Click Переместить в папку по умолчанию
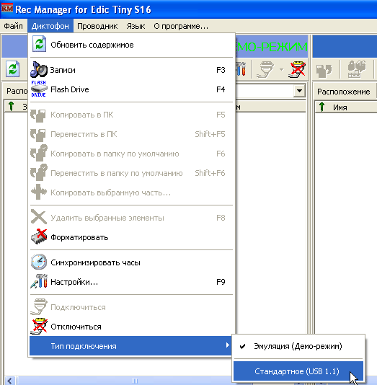The width and height of the screenshot is (377, 385). [131, 173]
